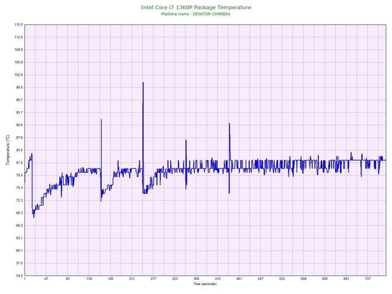Click the 93.7 y-axis value
This screenshot has height=294, width=392.
[19, 113]
